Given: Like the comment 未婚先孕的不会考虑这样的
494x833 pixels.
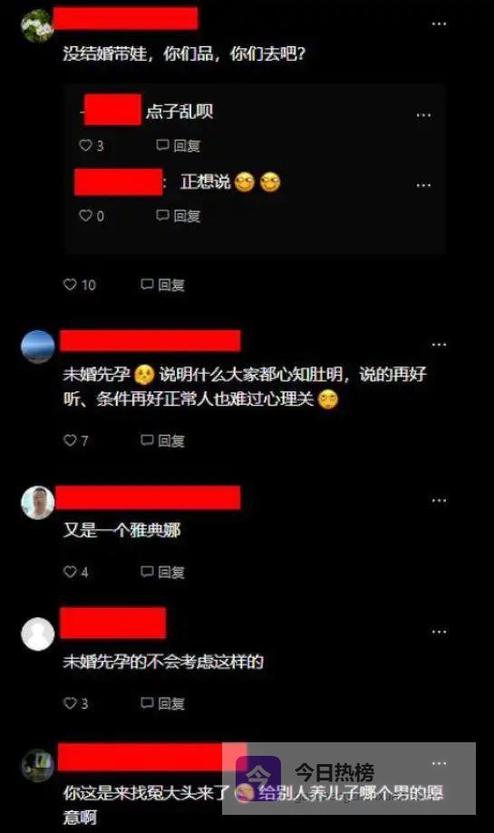Looking at the screenshot, I should (76, 703).
